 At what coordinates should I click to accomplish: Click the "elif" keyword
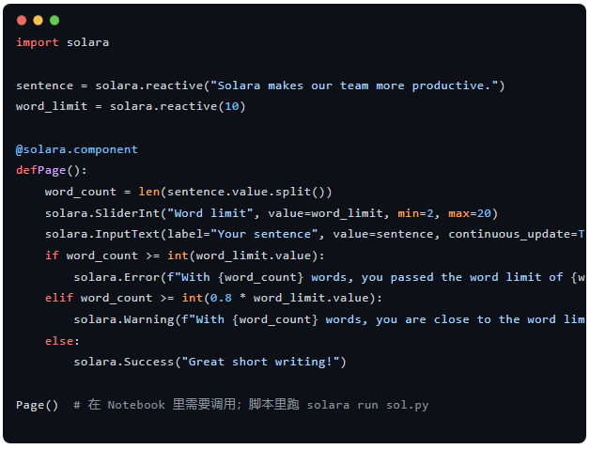58,298
